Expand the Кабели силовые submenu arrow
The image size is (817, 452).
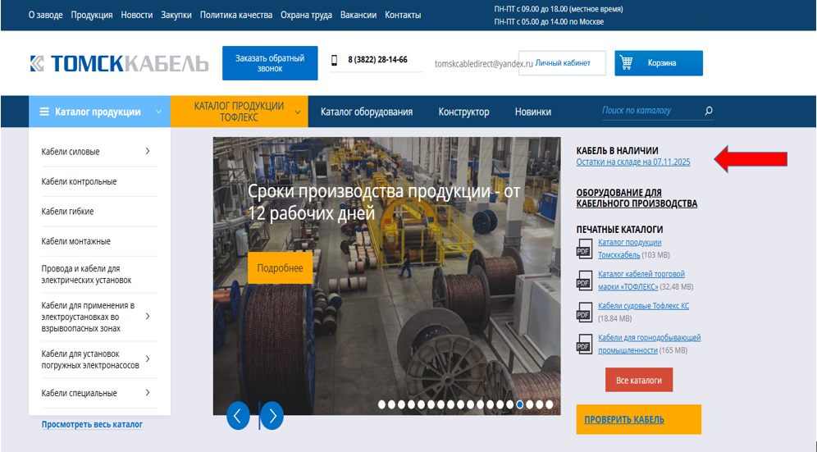pos(148,151)
